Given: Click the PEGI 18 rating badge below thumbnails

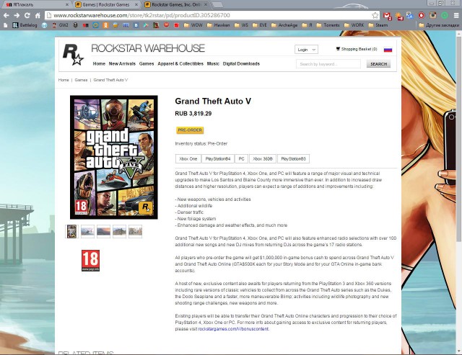Looking at the screenshot, I should tap(90, 261).
